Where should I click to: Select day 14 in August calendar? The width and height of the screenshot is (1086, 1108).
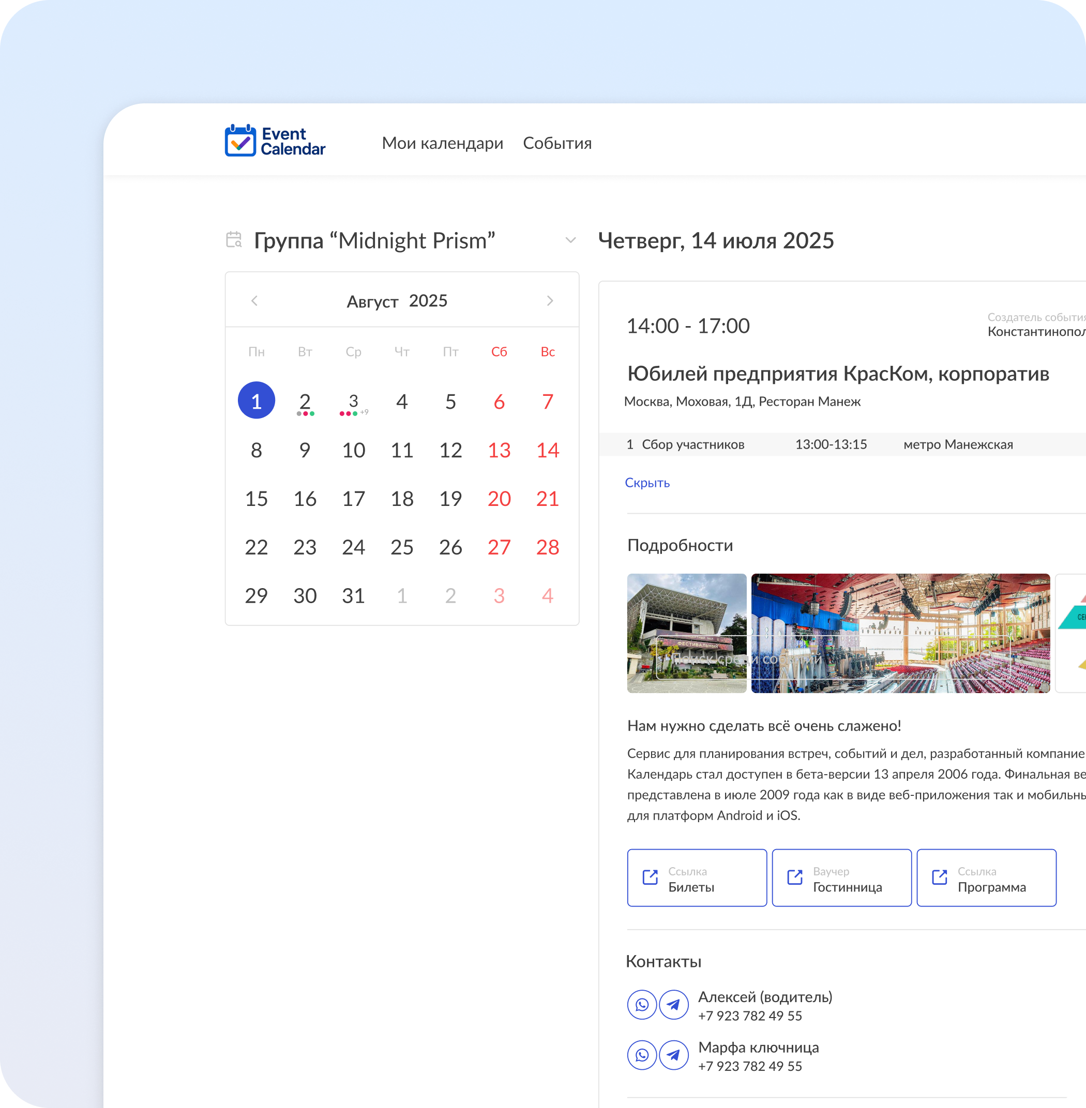click(x=547, y=450)
